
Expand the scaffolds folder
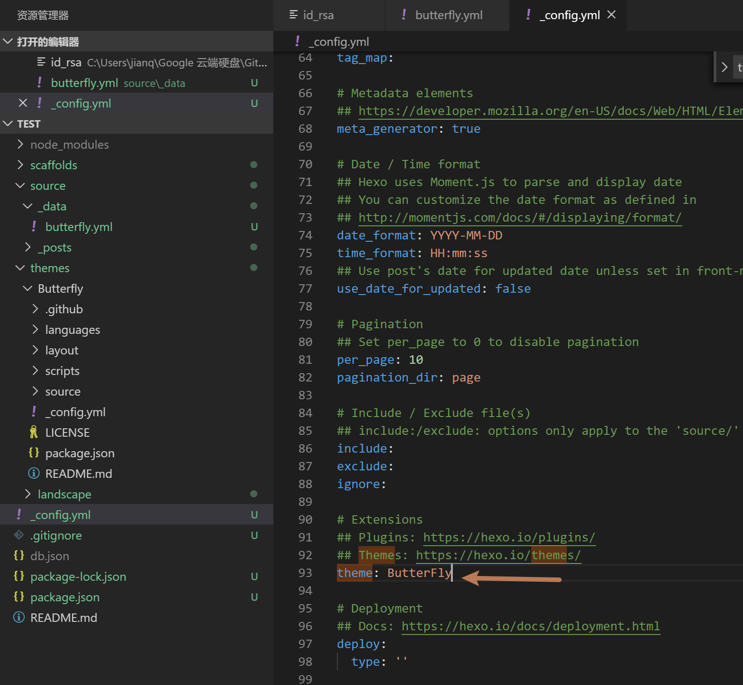(136, 165)
